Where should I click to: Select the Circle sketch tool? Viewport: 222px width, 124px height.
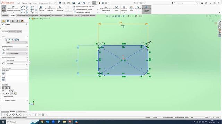click(27, 7)
